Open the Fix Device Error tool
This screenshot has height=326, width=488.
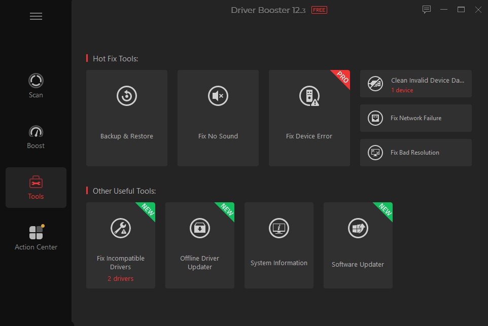tap(309, 118)
